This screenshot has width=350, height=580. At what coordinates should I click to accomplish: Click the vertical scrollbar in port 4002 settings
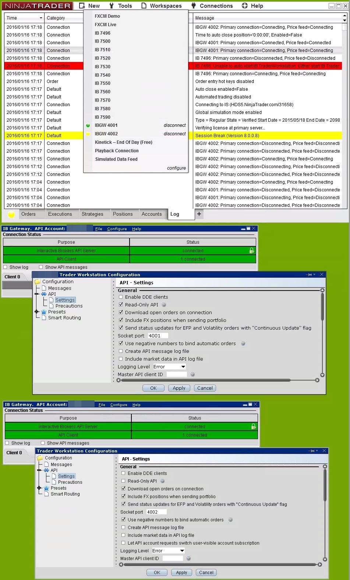(325, 486)
